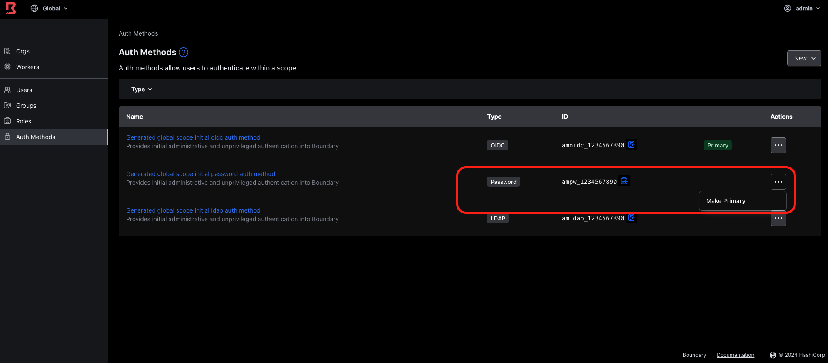This screenshot has height=363, width=828.
Task: Open actions menu for LDAP auth method
Action: click(778, 219)
